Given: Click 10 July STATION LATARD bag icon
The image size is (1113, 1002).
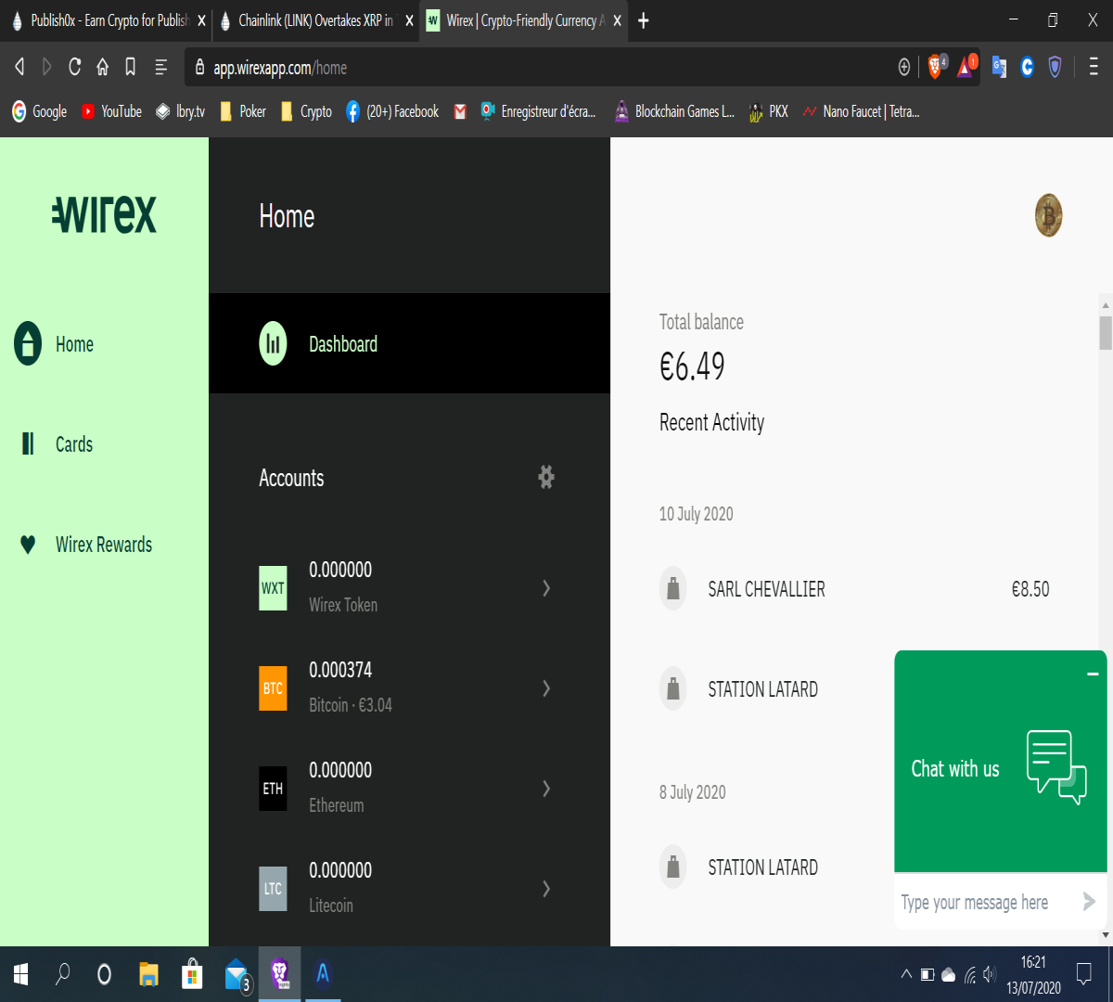Looking at the screenshot, I should click(673, 688).
